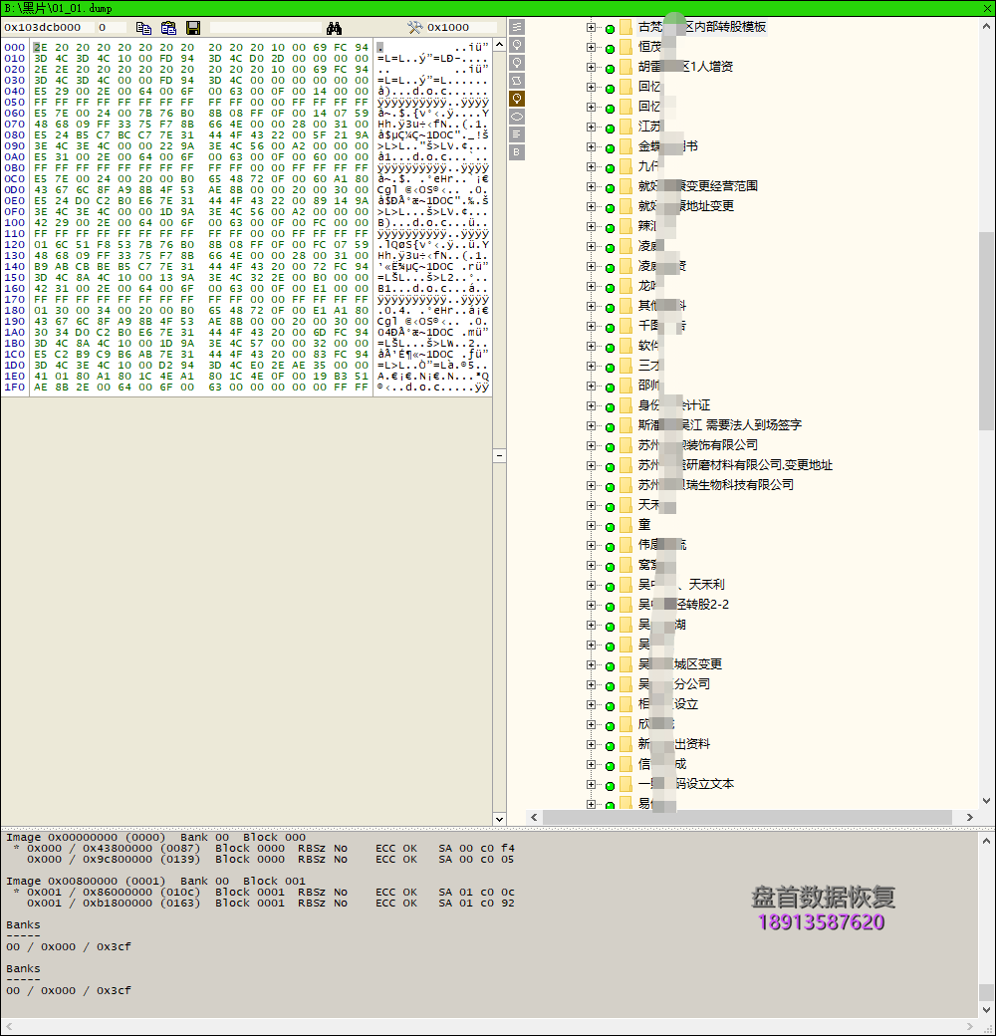Expand the folder ending with 内部转股模板
The image size is (996, 1036).
coord(591,27)
